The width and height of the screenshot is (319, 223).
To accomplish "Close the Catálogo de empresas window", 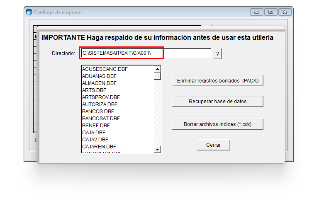I will click(x=285, y=12).
